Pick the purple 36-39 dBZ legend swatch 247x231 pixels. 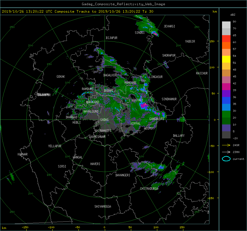(226, 94)
